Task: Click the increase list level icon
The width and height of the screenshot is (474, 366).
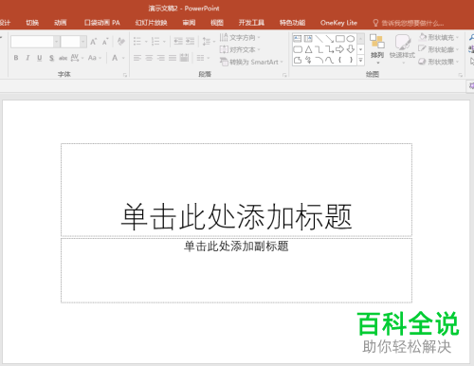Action: (190, 41)
